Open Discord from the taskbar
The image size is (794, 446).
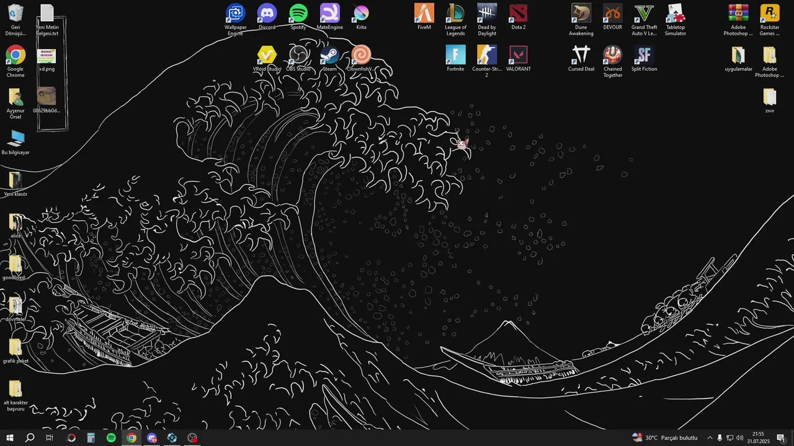152,438
